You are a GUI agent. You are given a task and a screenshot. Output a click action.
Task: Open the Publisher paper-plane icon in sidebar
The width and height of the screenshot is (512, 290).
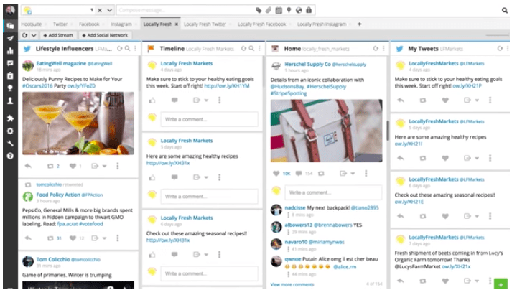(10, 38)
